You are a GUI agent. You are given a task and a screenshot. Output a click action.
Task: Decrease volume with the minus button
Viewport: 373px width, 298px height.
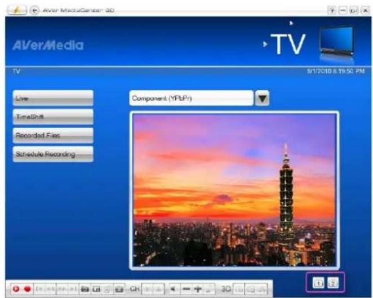coord(186,289)
